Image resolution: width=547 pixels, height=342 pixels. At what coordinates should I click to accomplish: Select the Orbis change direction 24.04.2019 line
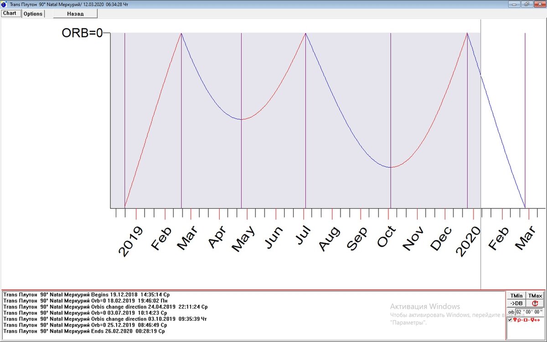tap(105, 307)
